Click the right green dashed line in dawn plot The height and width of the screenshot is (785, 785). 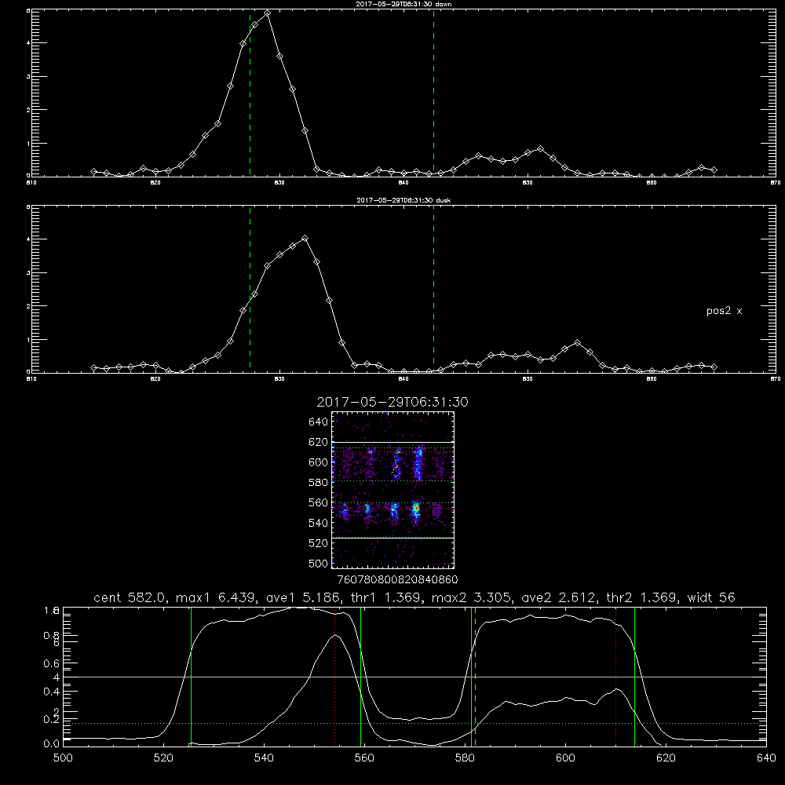tap(433, 93)
